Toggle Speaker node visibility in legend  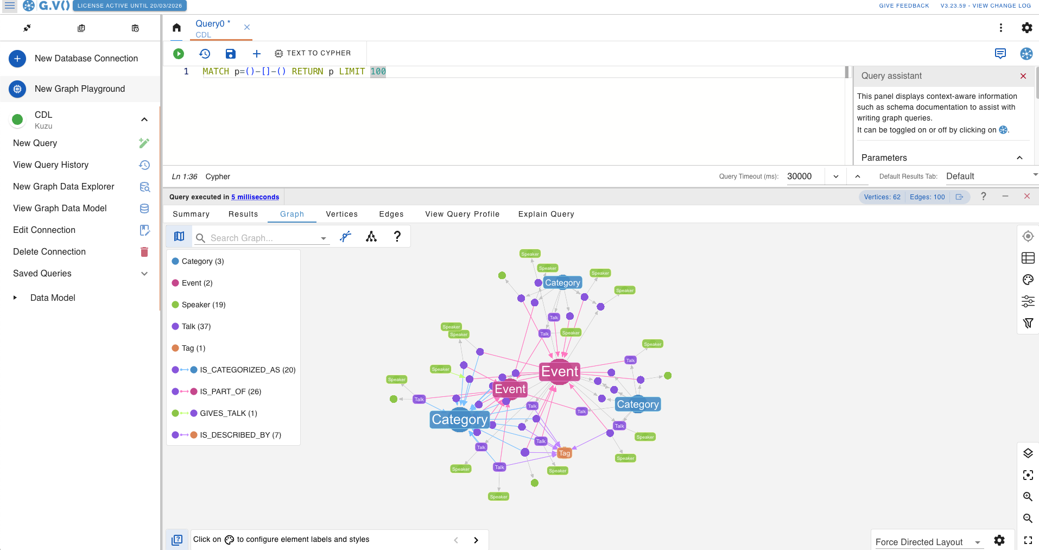(x=203, y=305)
